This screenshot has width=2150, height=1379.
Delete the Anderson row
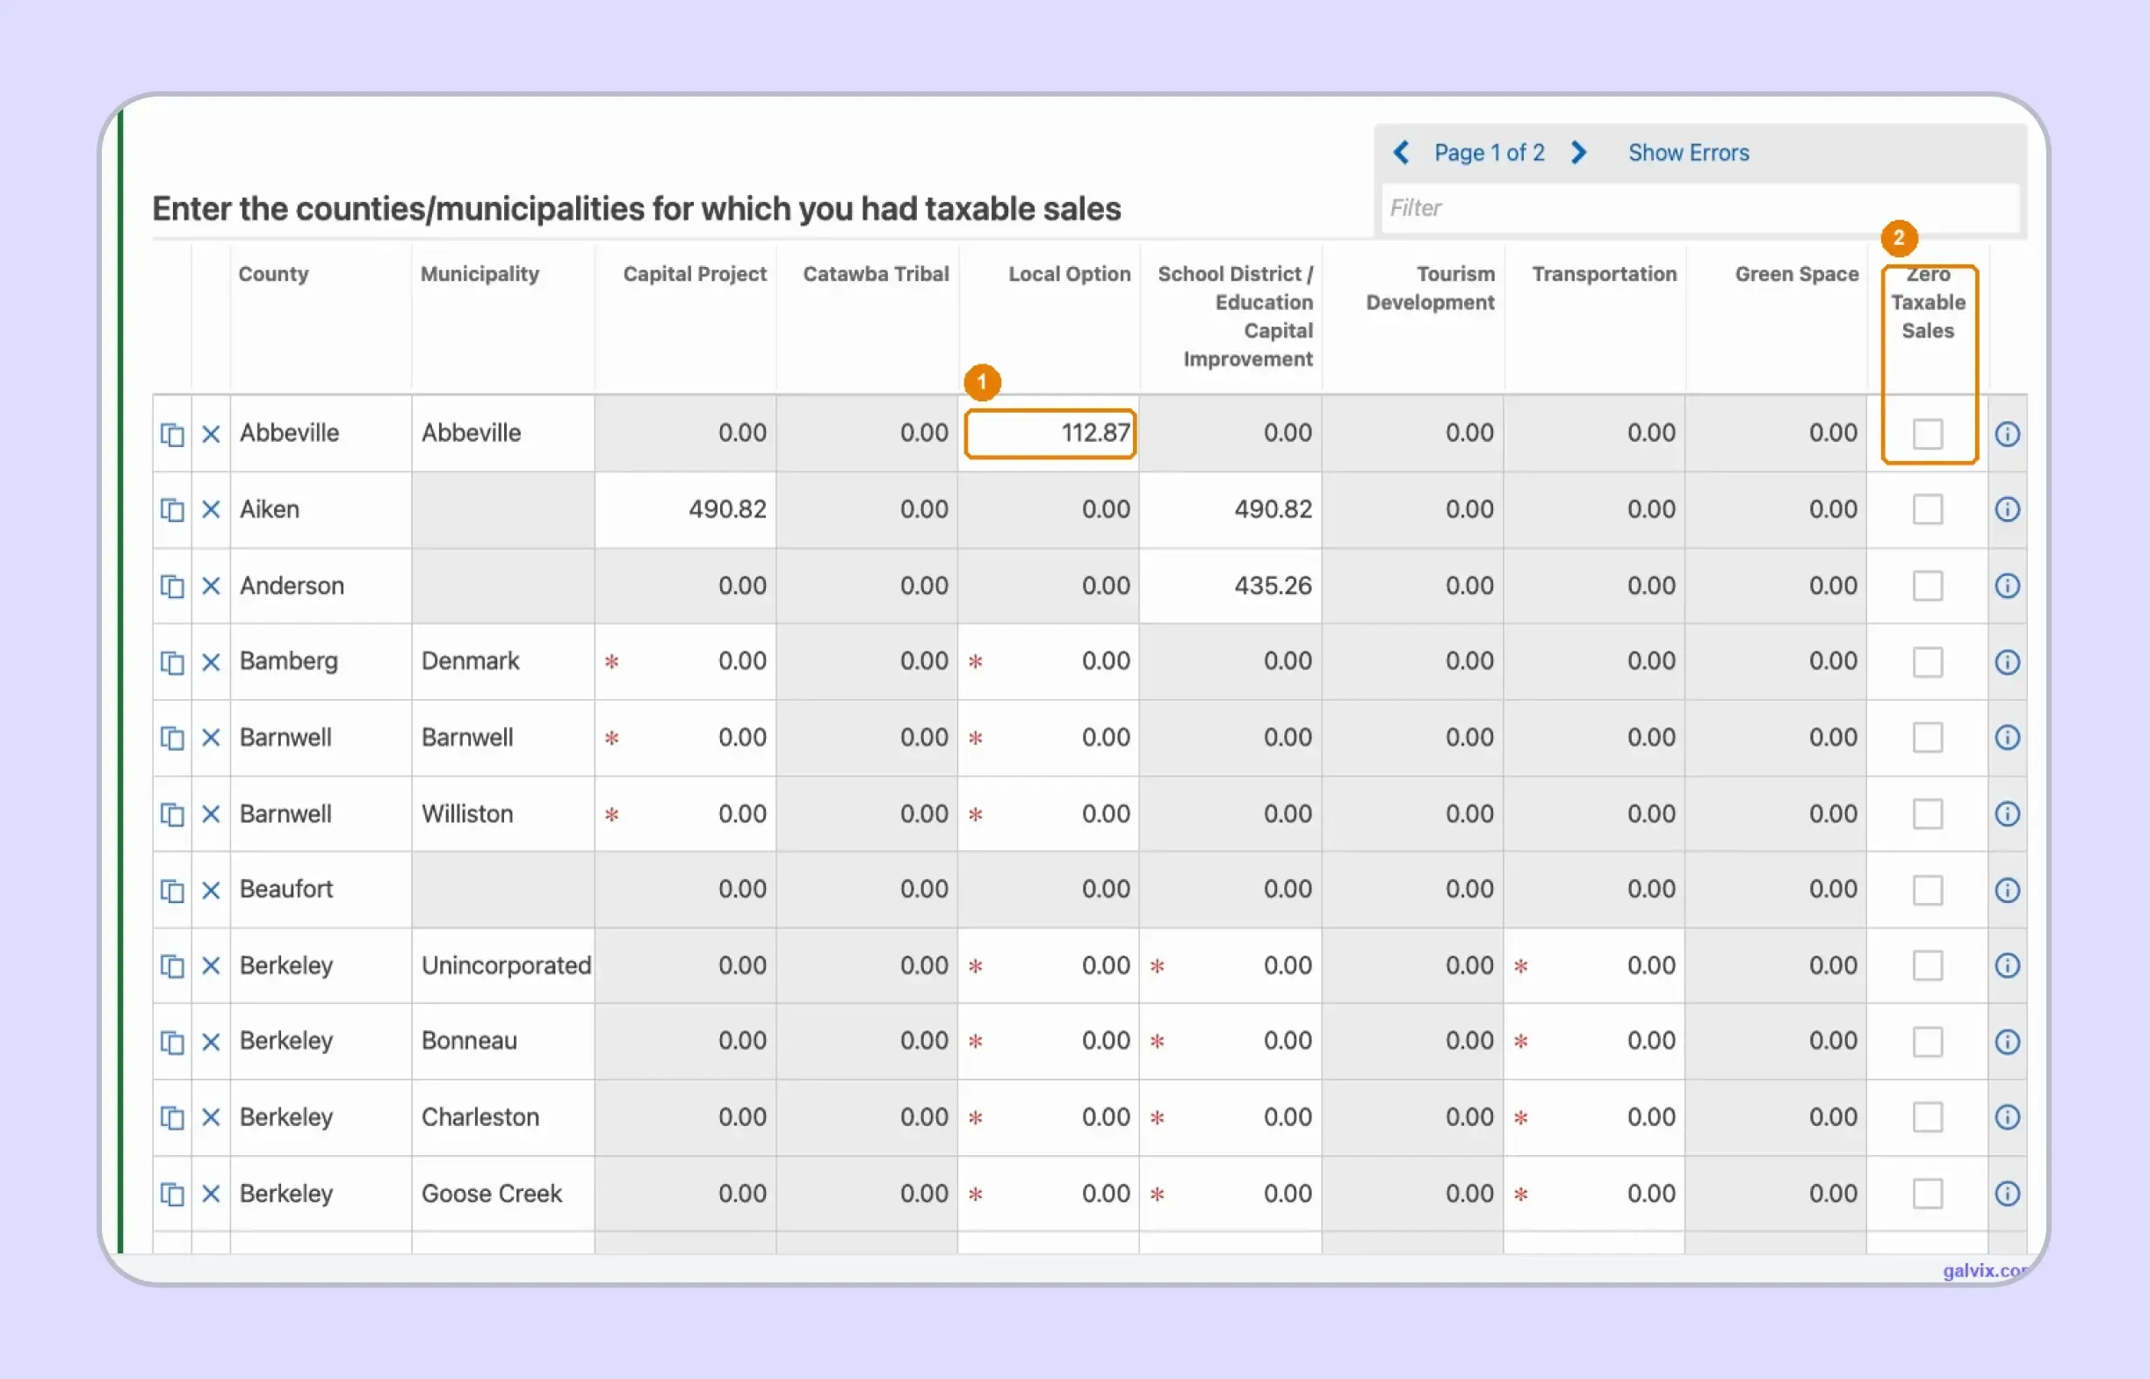[212, 586]
